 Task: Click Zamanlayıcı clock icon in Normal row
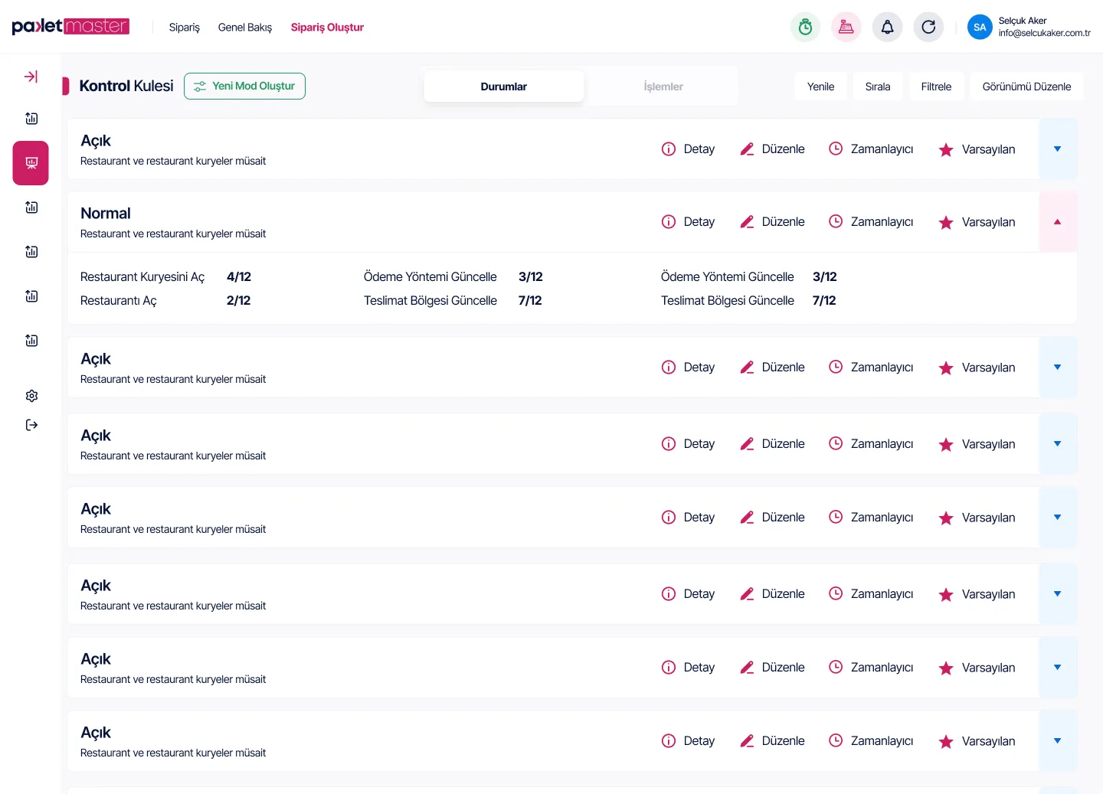pos(836,221)
